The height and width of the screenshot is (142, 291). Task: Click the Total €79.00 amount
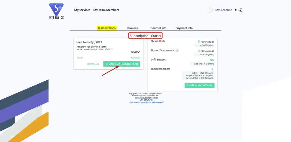tap(135, 58)
